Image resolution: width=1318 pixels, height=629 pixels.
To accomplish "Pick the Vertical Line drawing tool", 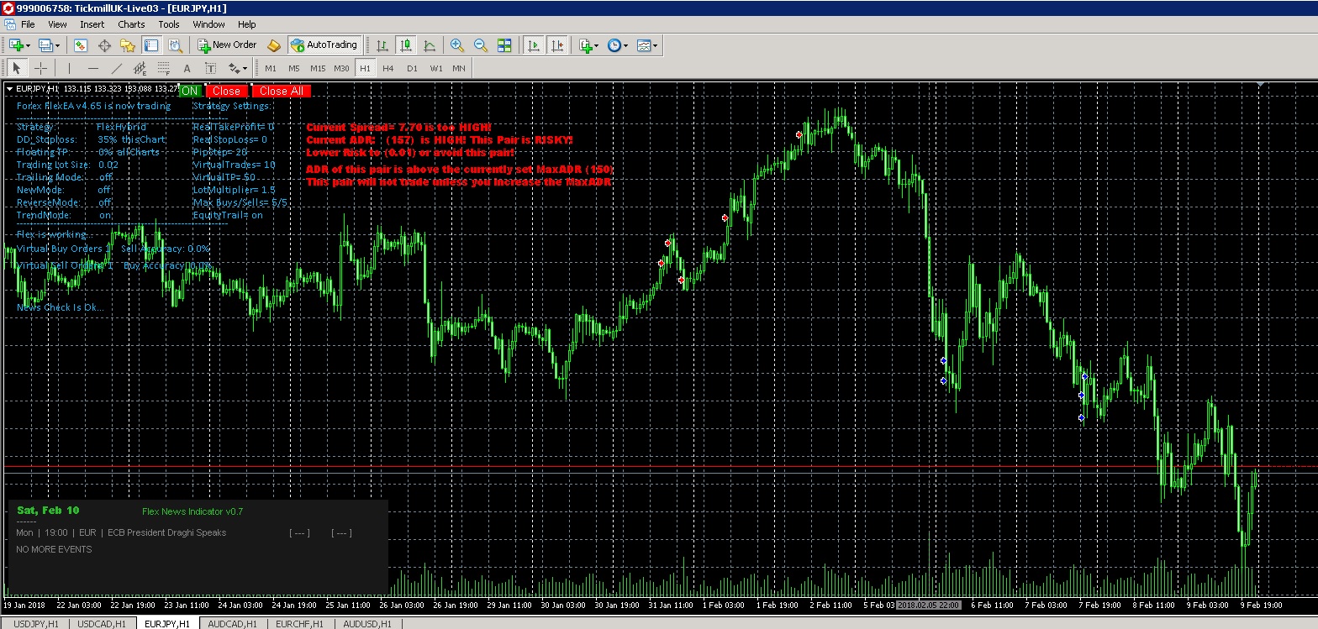I will coord(69,68).
